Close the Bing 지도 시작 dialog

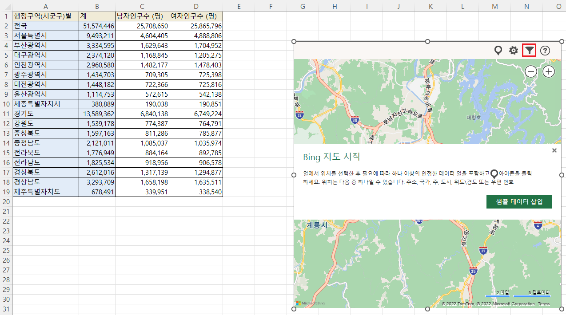point(554,150)
